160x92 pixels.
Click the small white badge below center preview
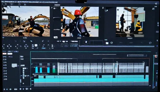55,37
